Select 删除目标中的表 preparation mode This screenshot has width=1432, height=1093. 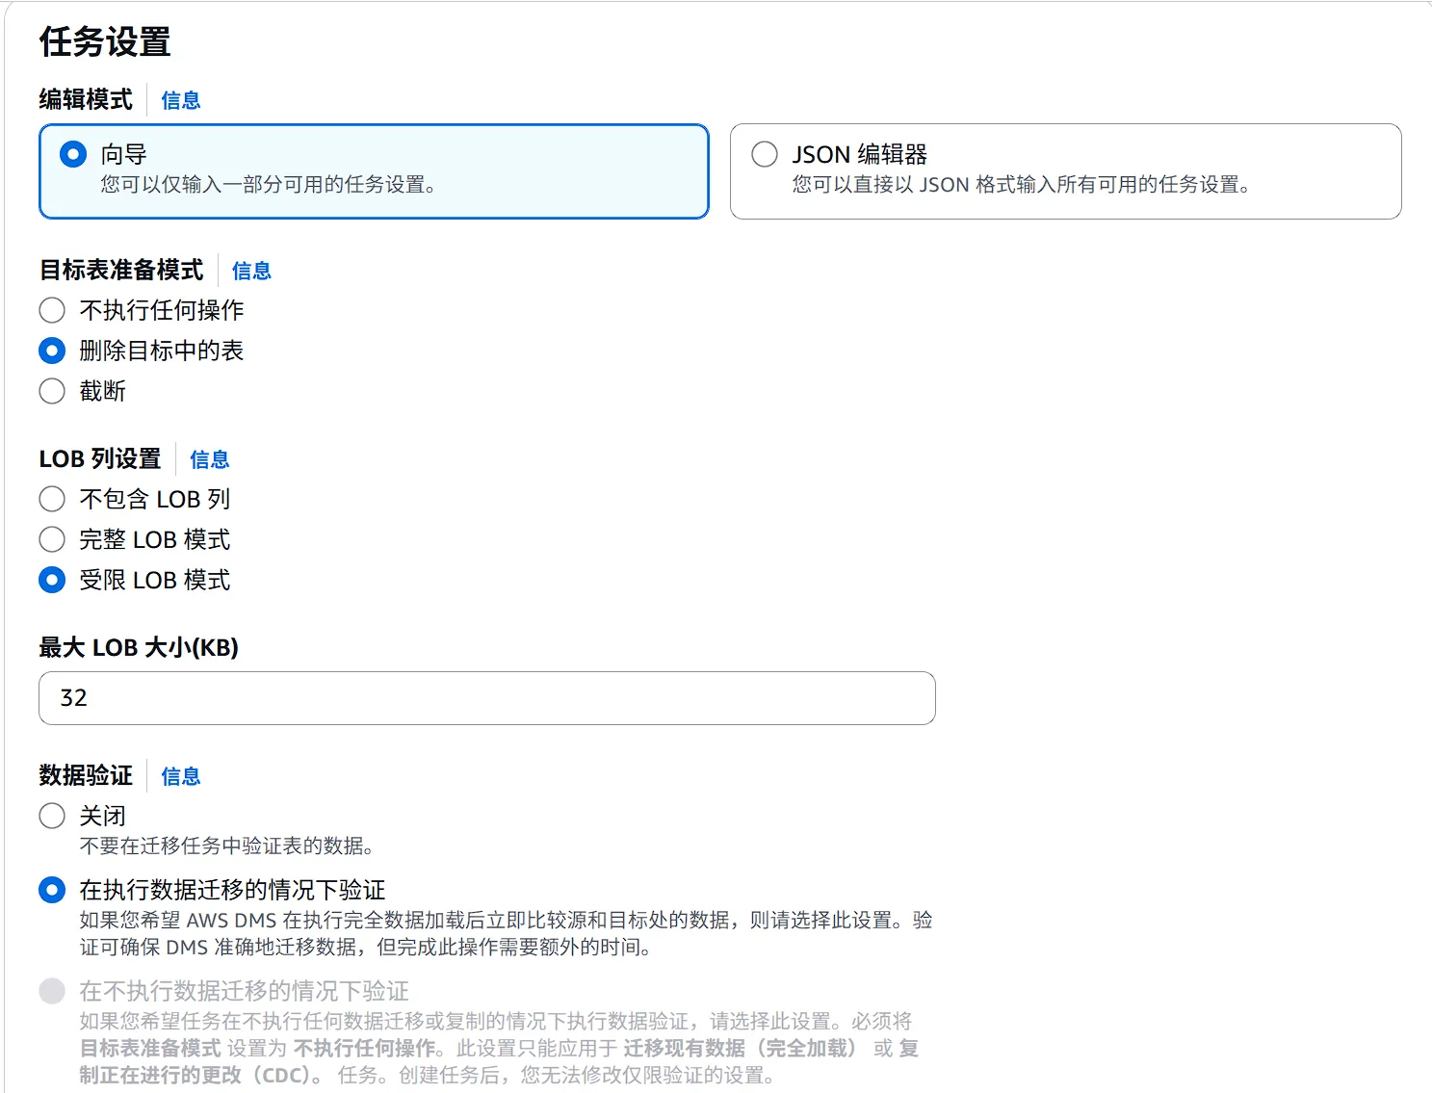click(x=52, y=351)
